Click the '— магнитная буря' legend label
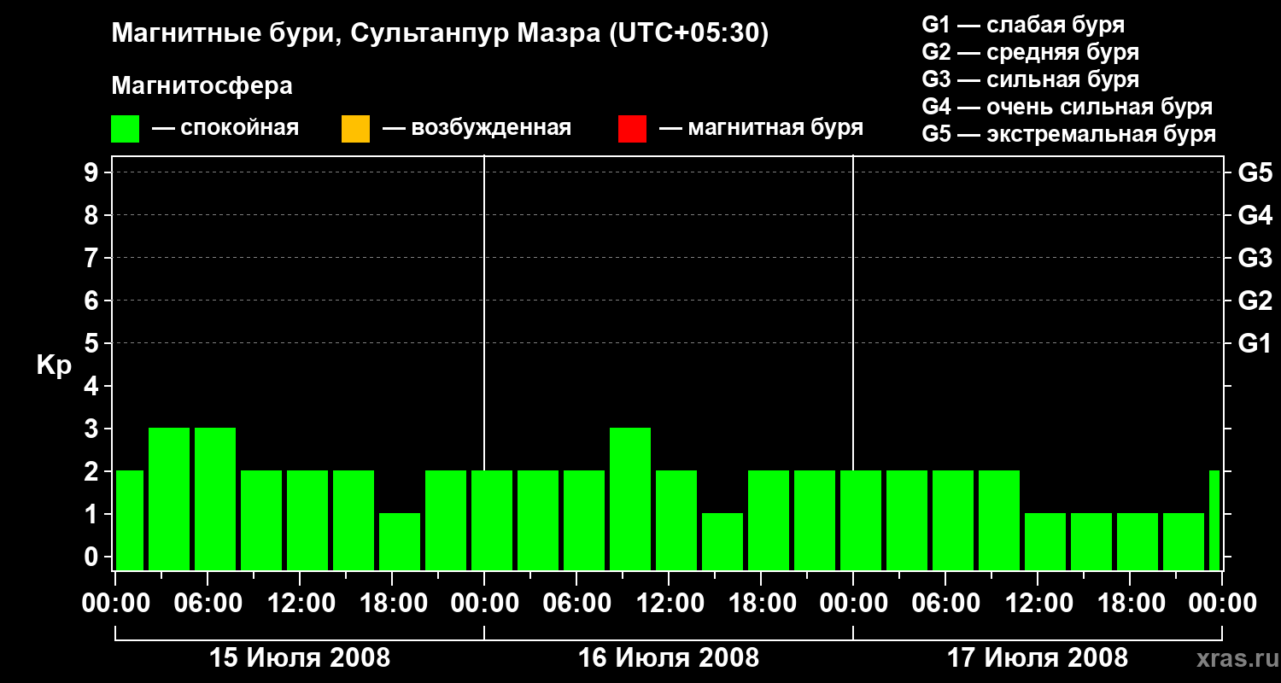 tap(761, 128)
